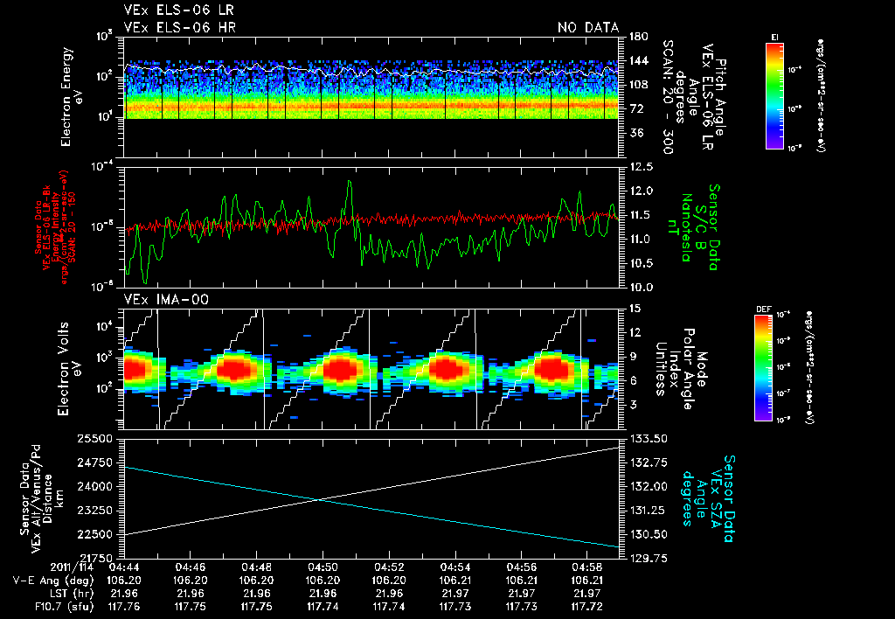Click the 'VEx IMA-00' panel title

[x=166, y=300]
